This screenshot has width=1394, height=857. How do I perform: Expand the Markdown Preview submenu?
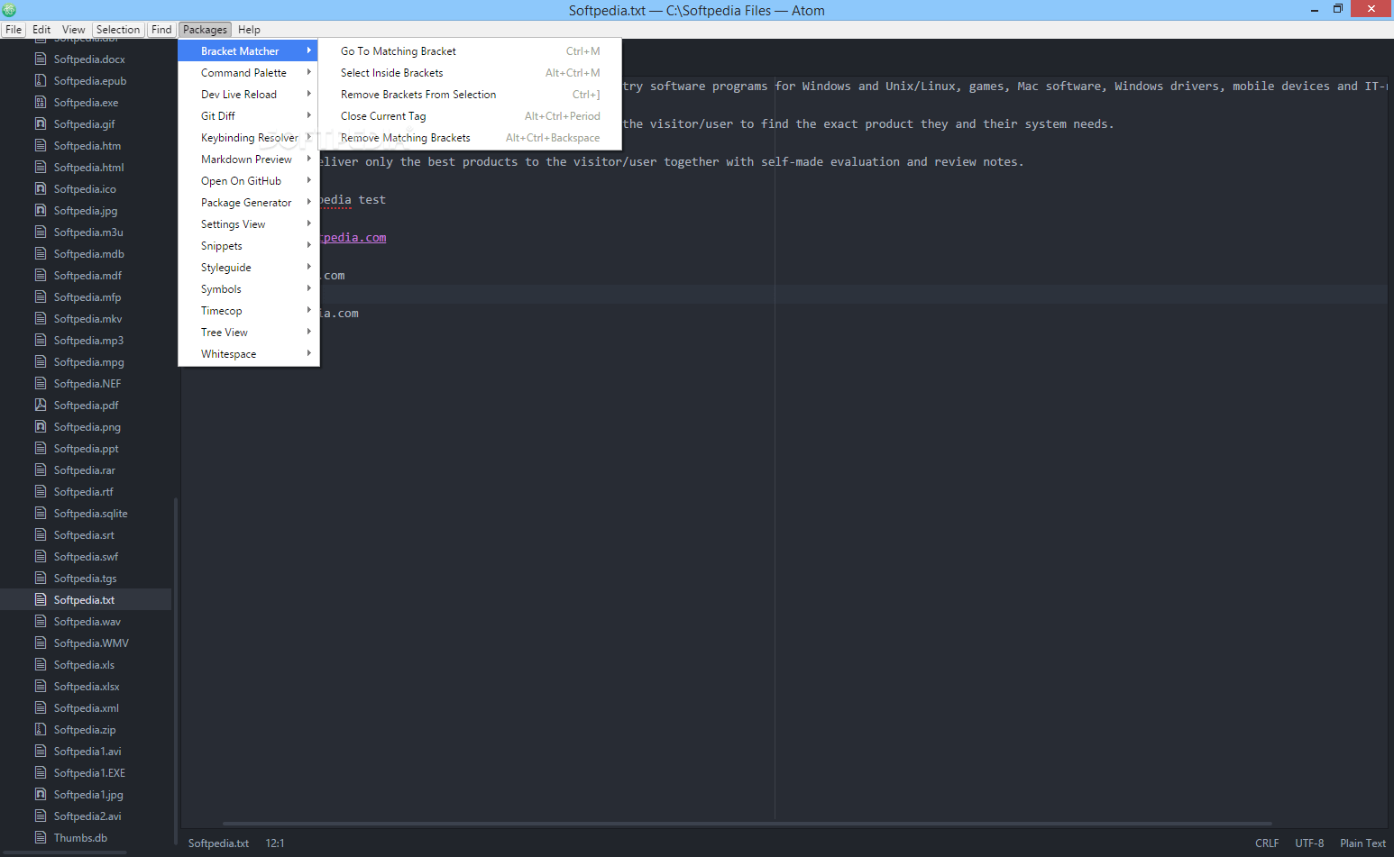[x=248, y=160]
